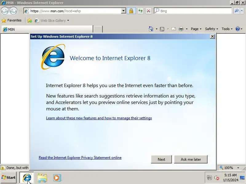Click the Internet Explorer 8 logo image
246x184 pixels.
tap(53, 57)
